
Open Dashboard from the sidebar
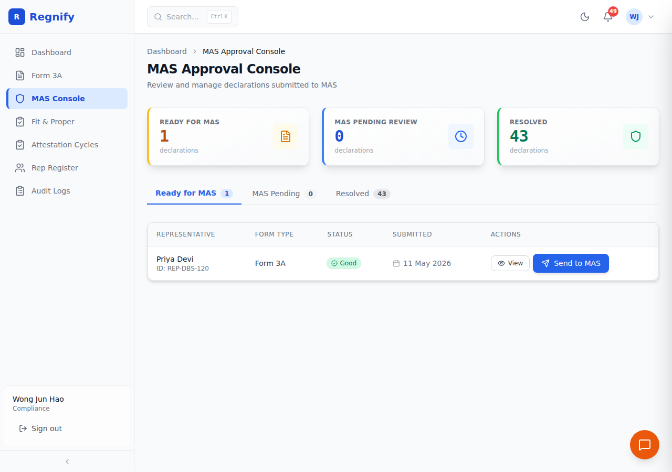[67, 52]
